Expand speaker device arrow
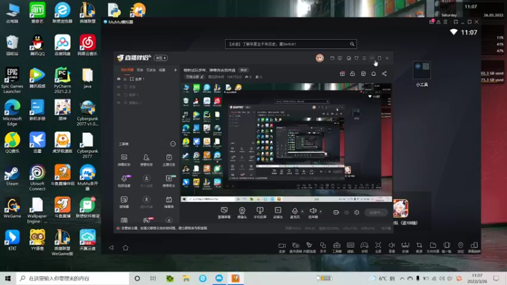 coord(321,212)
